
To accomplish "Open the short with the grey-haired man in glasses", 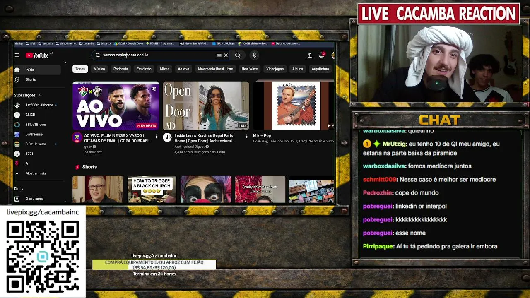I will click(x=98, y=190).
